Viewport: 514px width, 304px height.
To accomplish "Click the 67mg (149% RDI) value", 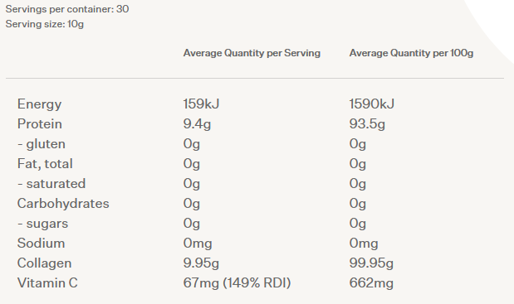I will pos(237,283).
